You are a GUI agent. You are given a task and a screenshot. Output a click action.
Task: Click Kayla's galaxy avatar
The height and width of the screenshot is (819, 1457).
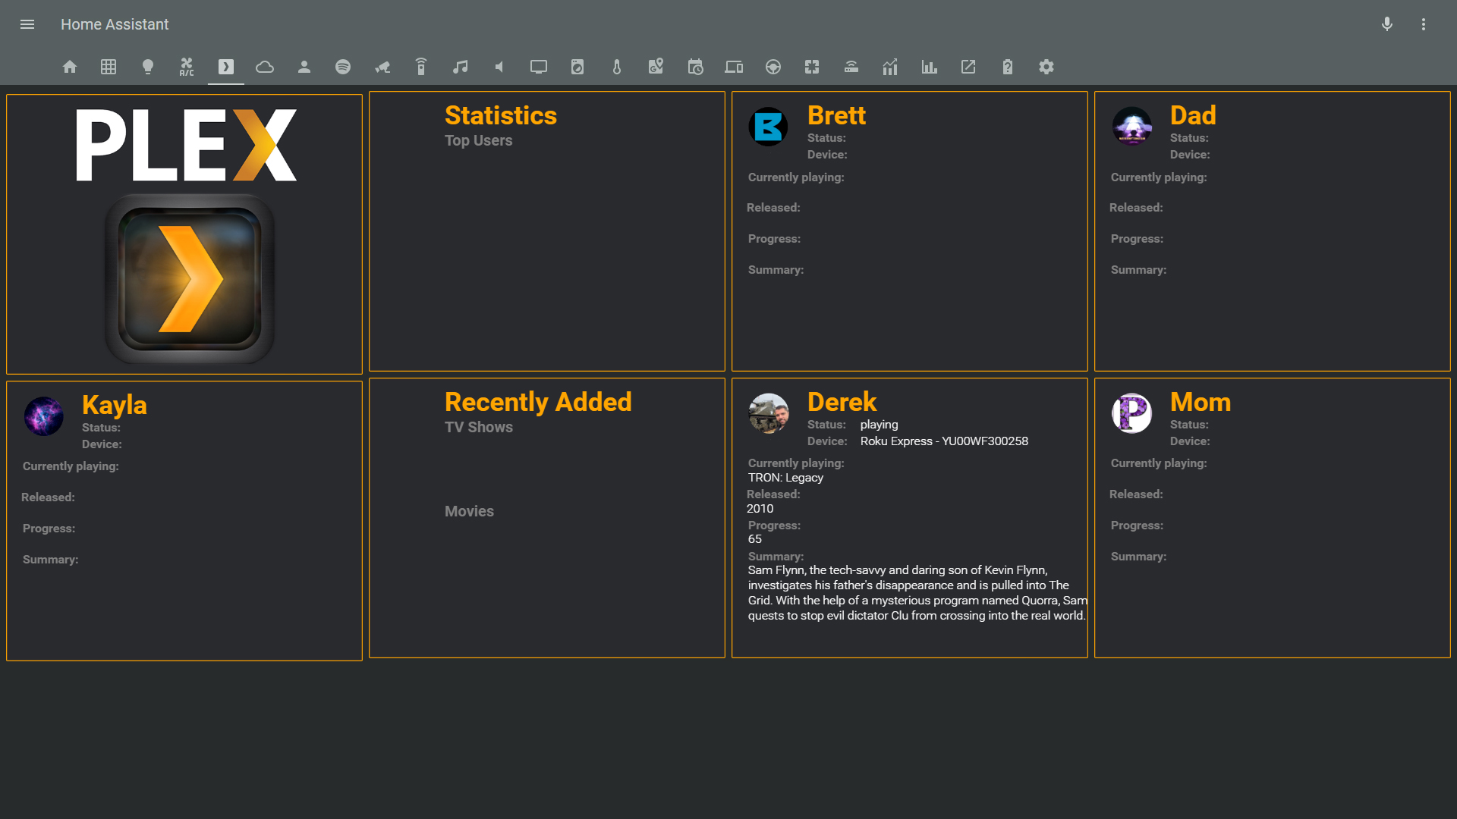pyautogui.click(x=44, y=416)
